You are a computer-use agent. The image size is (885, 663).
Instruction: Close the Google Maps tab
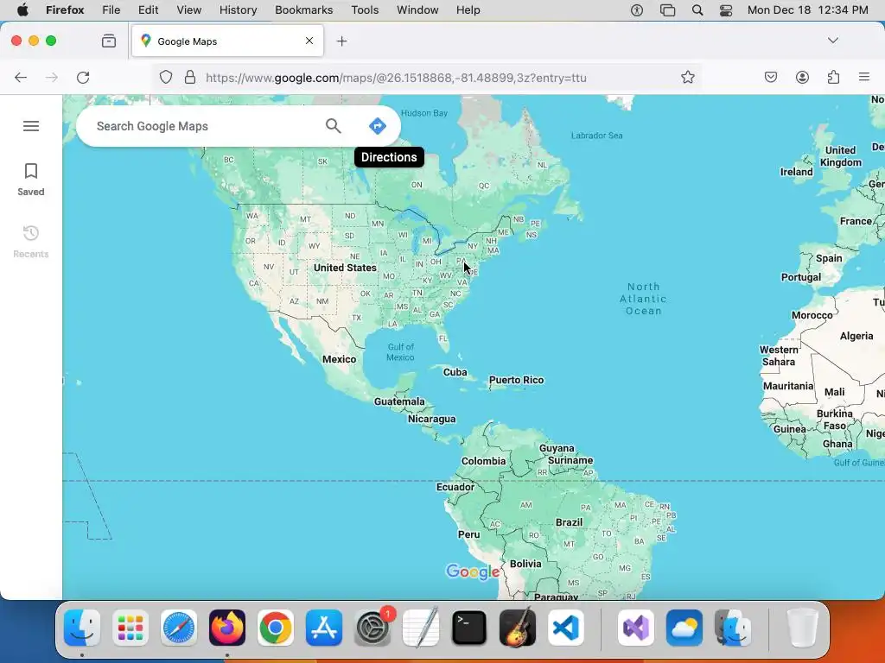(x=309, y=41)
